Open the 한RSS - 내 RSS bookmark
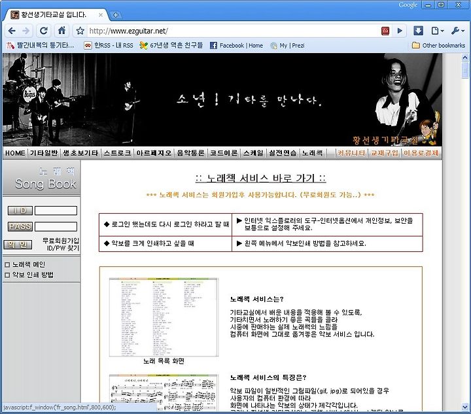This screenshot has width=471, height=414. (x=109, y=46)
